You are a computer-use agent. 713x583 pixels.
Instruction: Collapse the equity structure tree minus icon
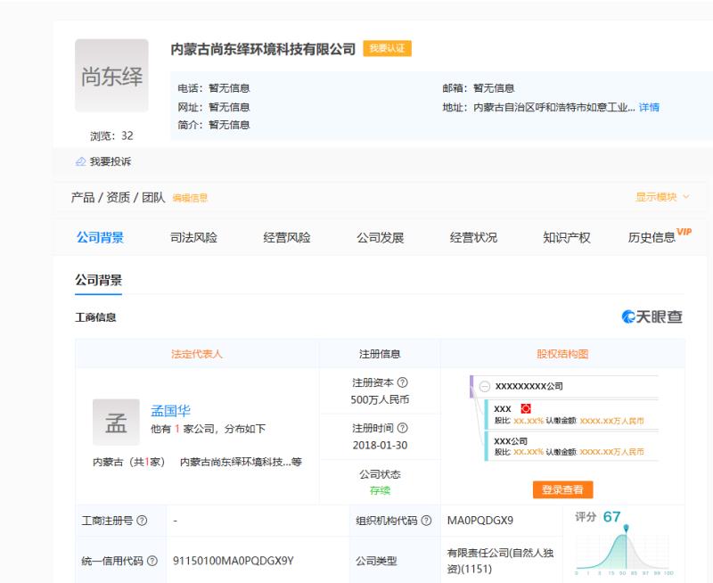click(485, 387)
